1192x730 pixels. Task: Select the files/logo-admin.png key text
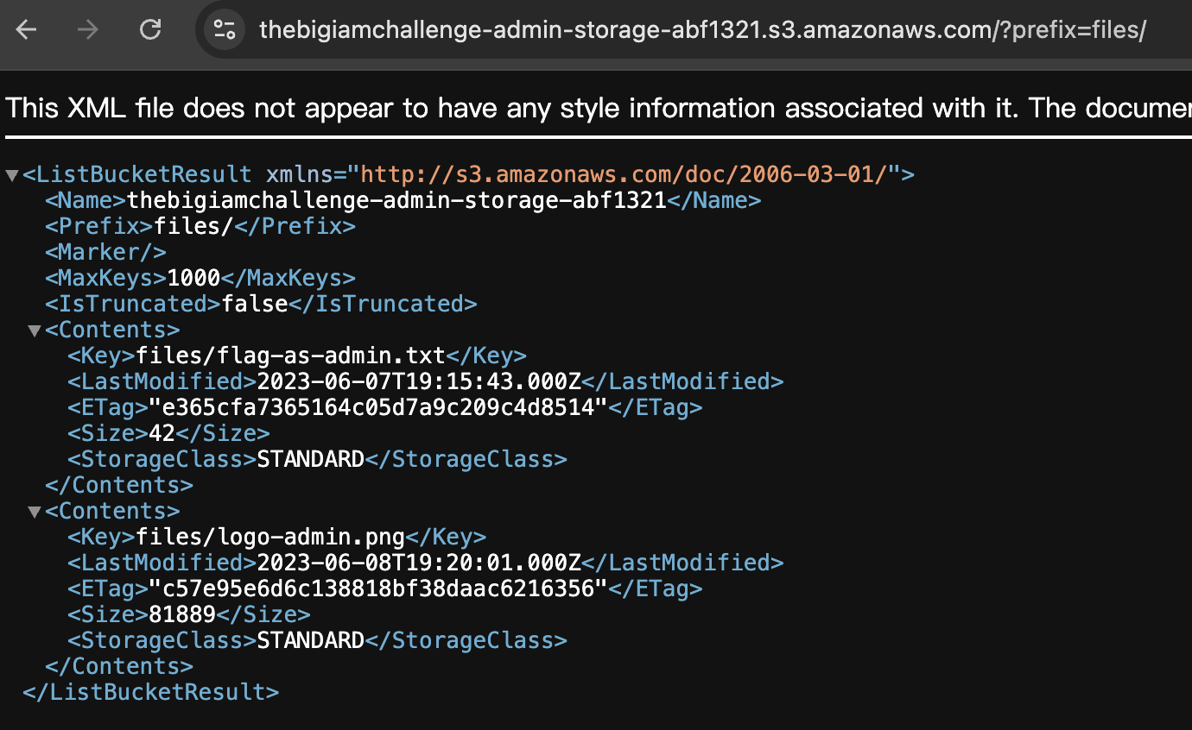pyautogui.click(x=270, y=537)
